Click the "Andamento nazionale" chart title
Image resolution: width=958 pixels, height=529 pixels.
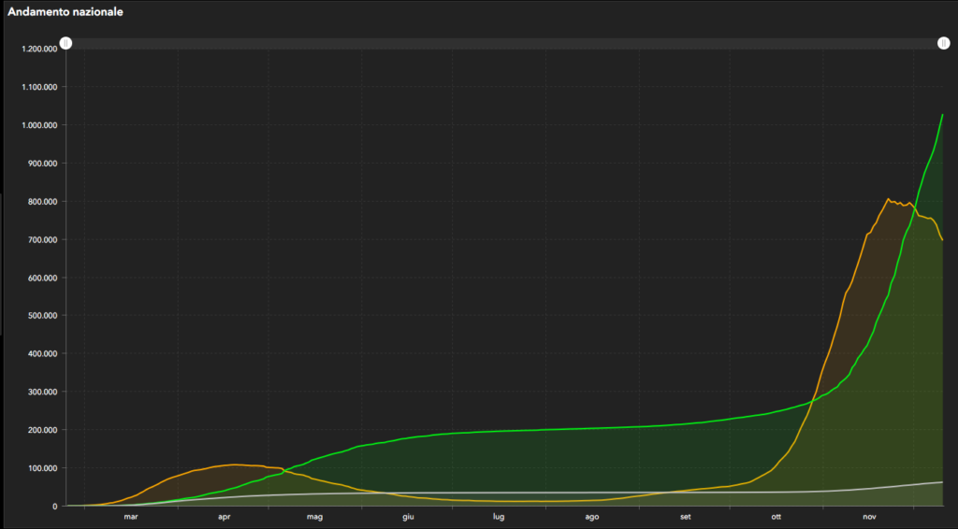(65, 12)
